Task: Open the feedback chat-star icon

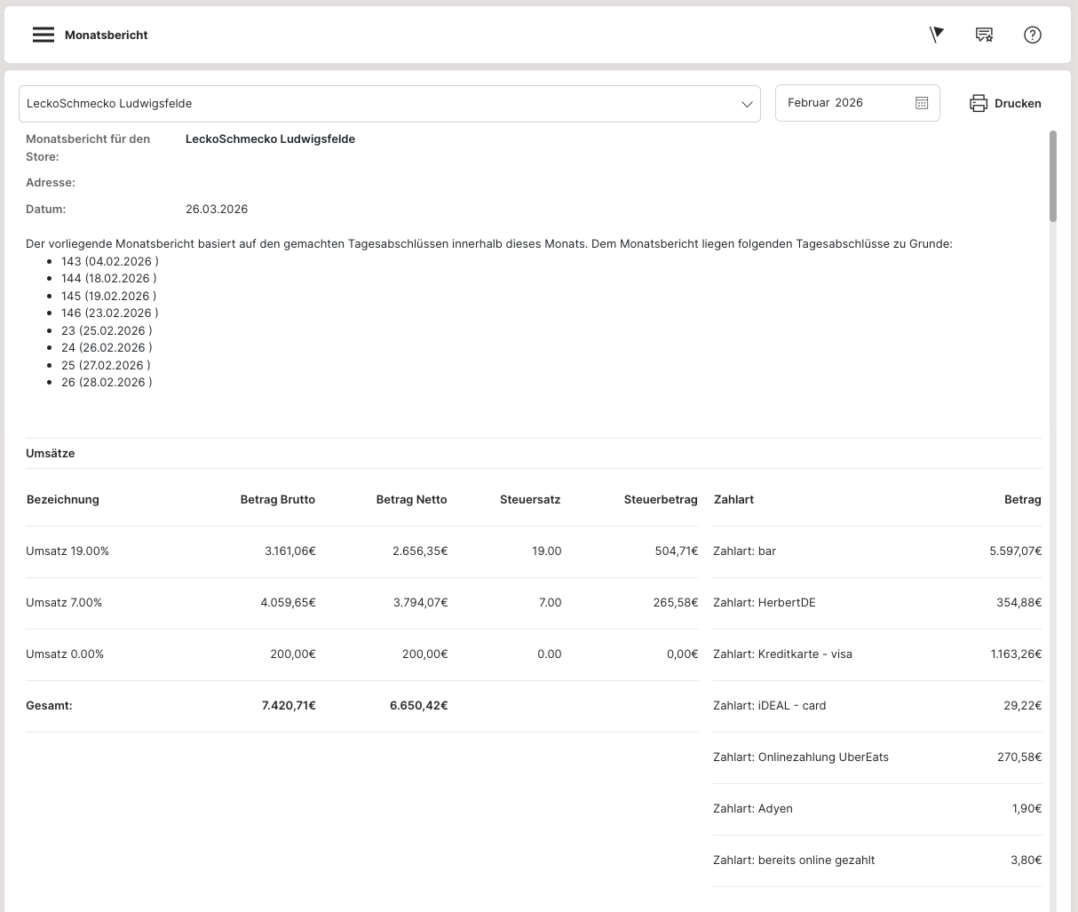Action: pyautogui.click(x=984, y=35)
